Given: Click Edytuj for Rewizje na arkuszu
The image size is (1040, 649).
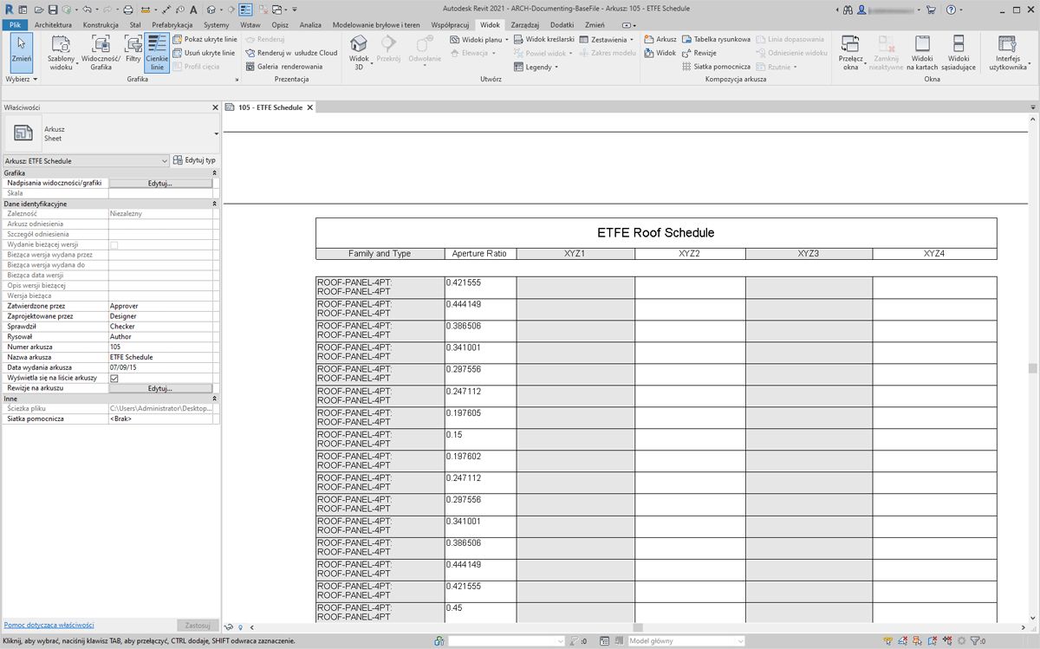Looking at the screenshot, I should pyautogui.click(x=160, y=388).
